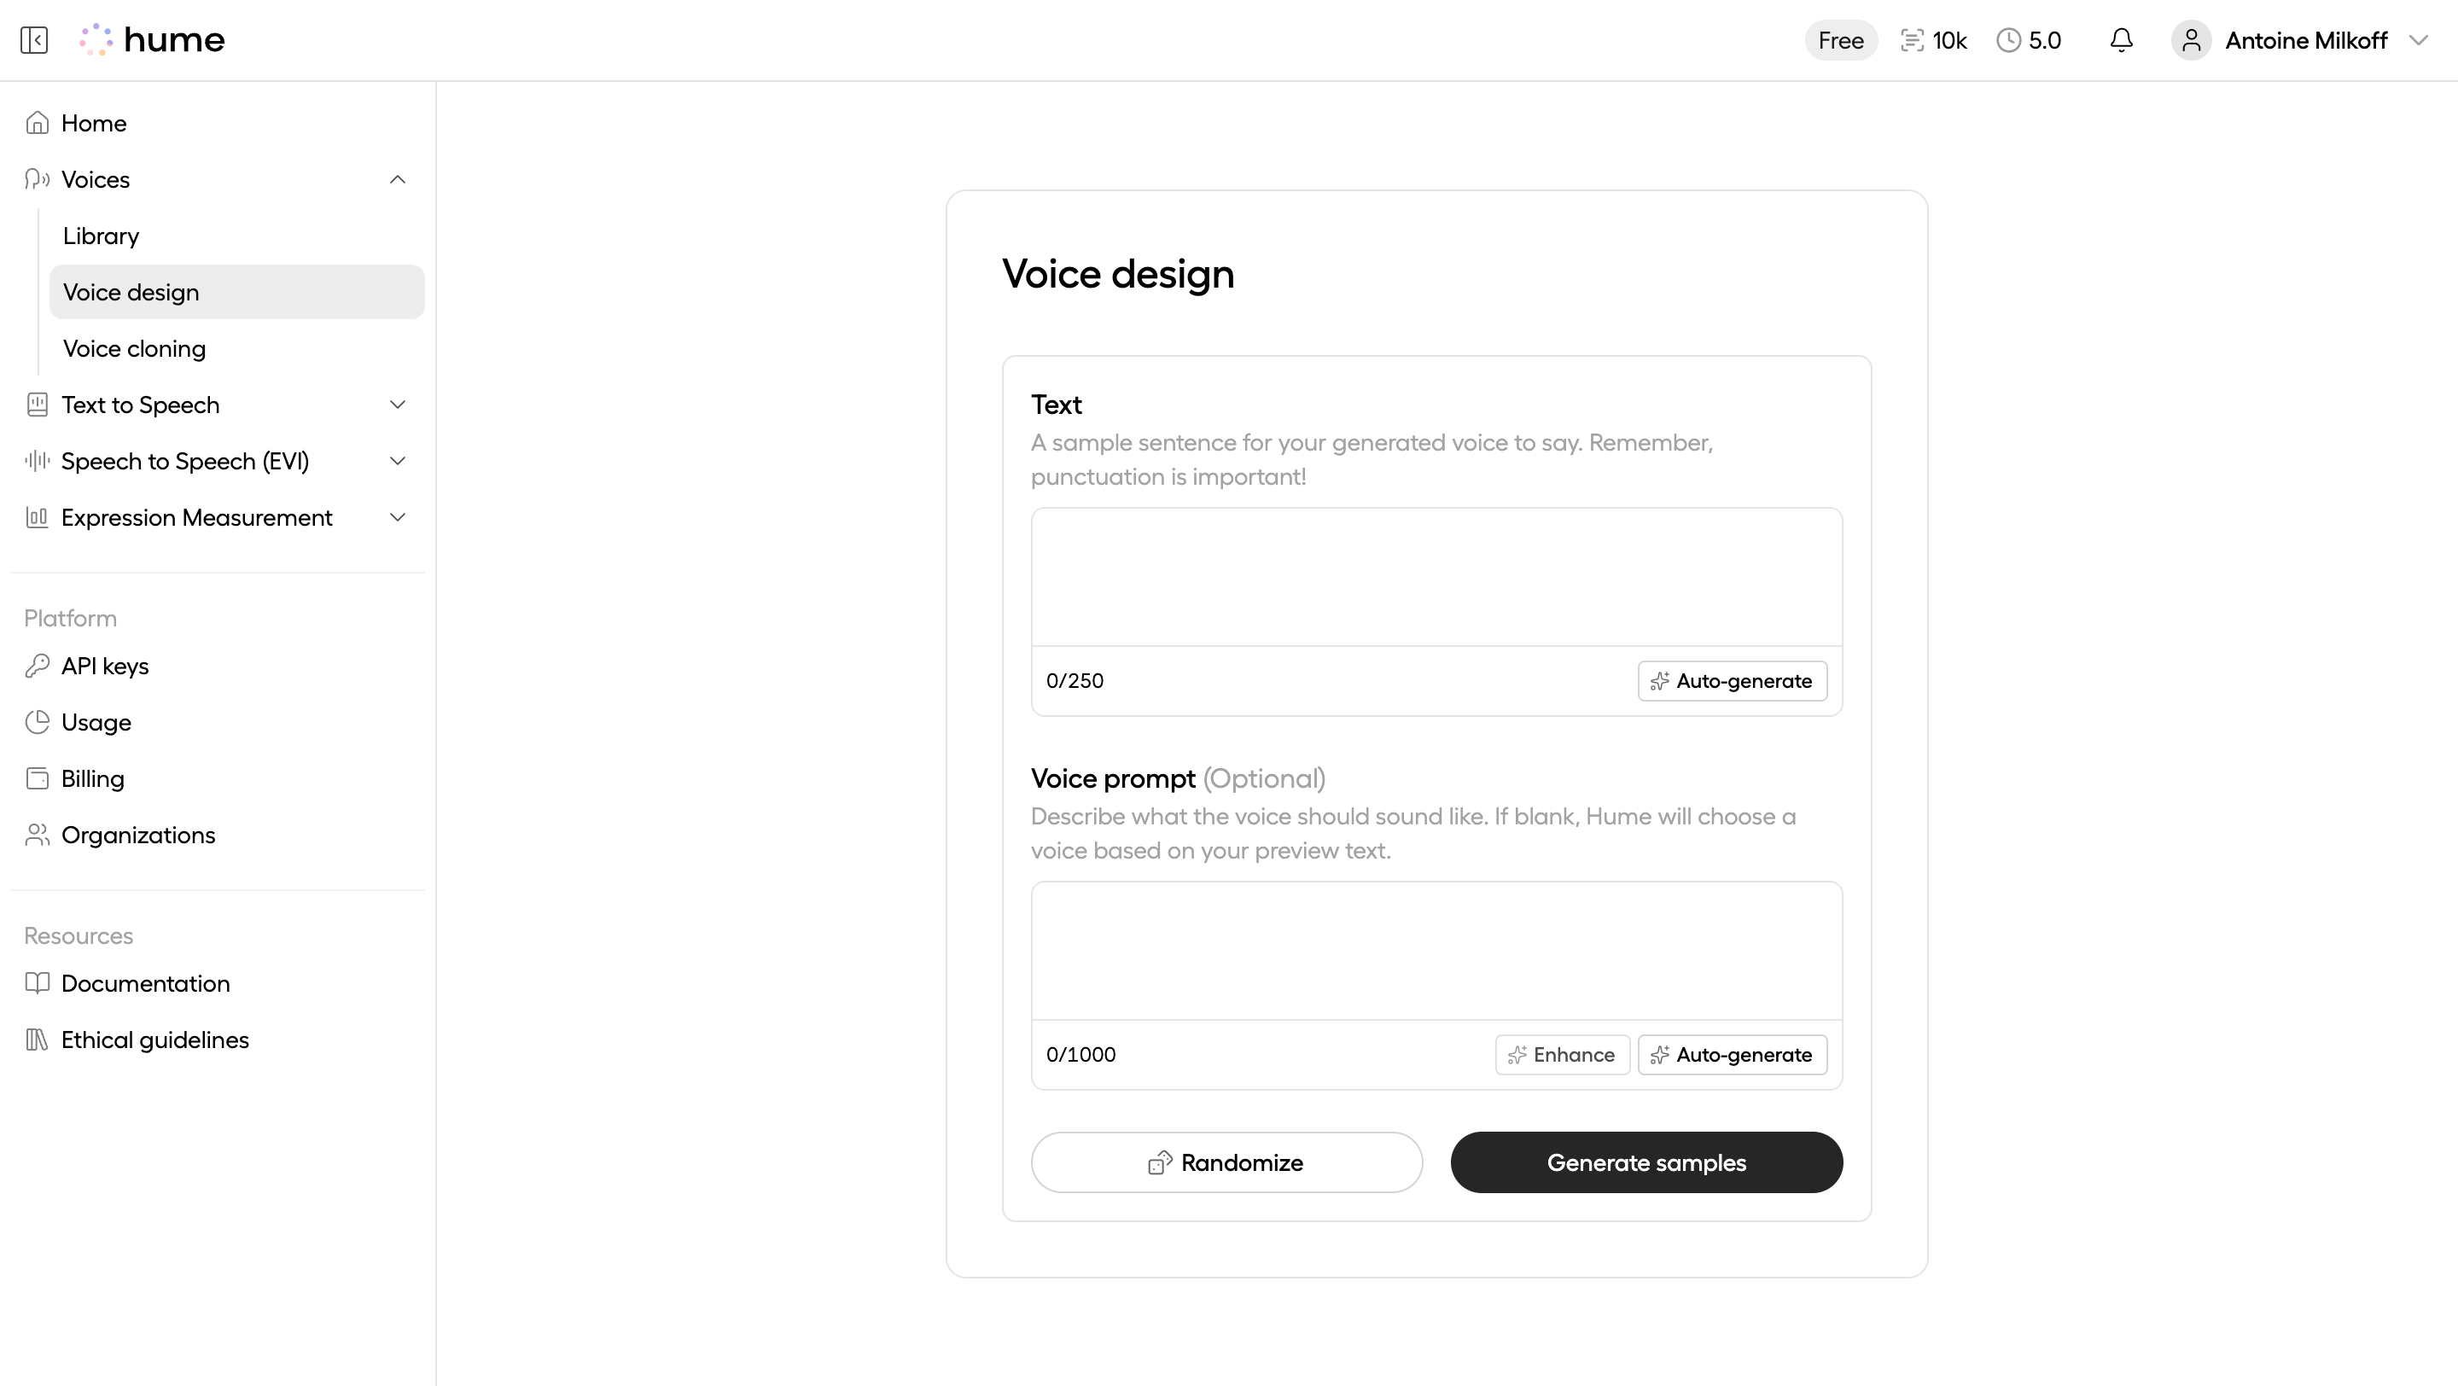This screenshot has height=1386, width=2458.
Task: Select Library under Voices
Action: point(100,236)
